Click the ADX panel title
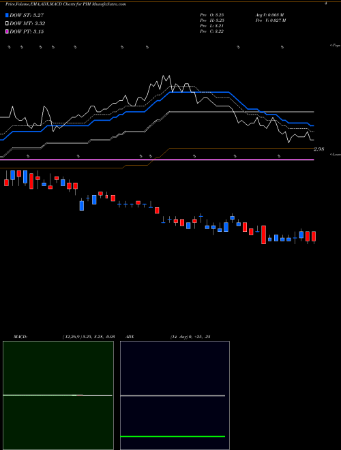The image size is (341, 450). pos(130,337)
